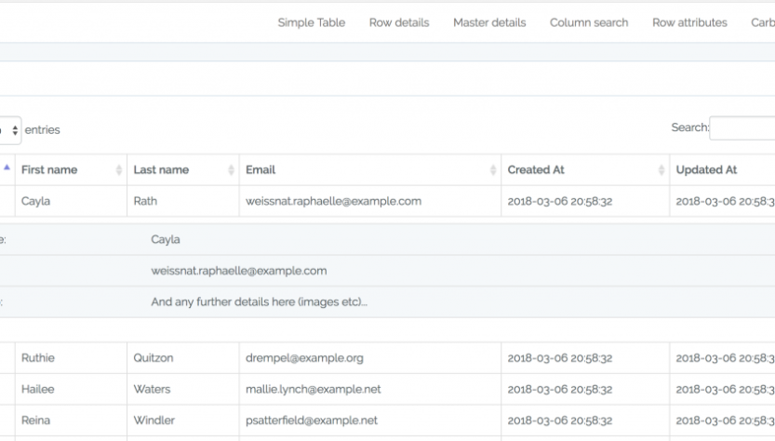The image size is (775, 441).
Task: Sort by Created At column sort arrows
Action: point(661,170)
